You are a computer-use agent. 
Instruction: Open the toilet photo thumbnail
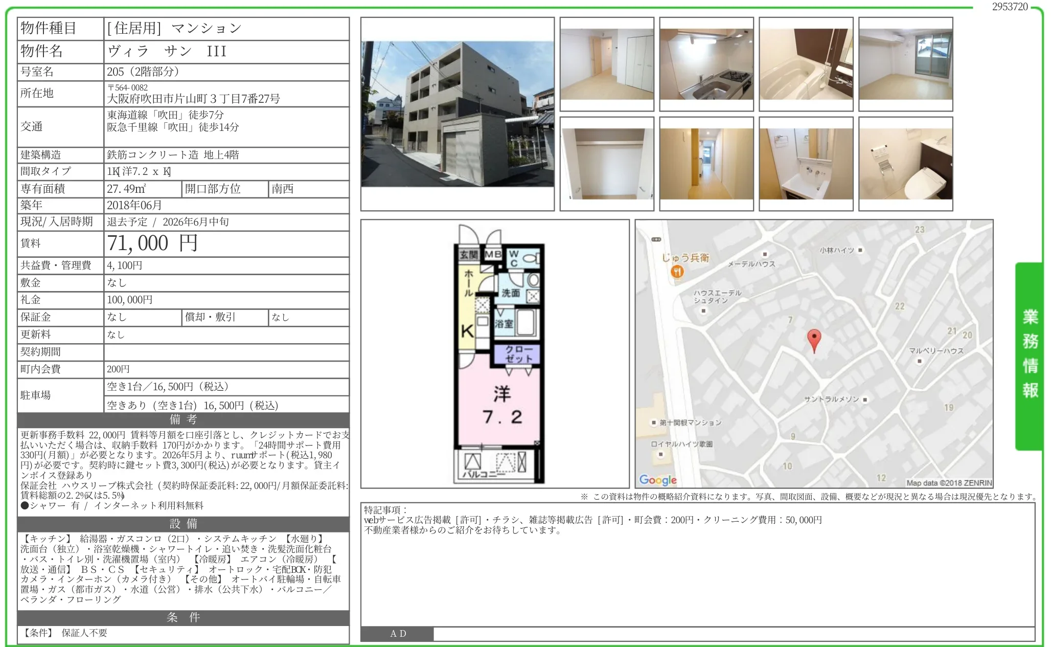905,164
